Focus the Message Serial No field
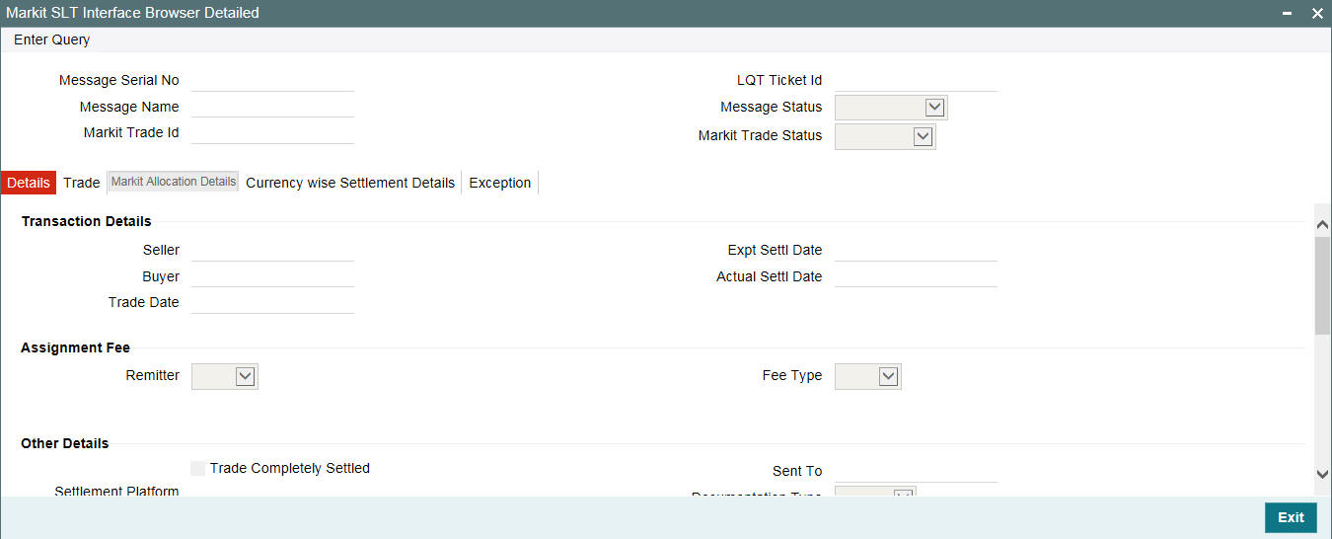 (x=272, y=80)
